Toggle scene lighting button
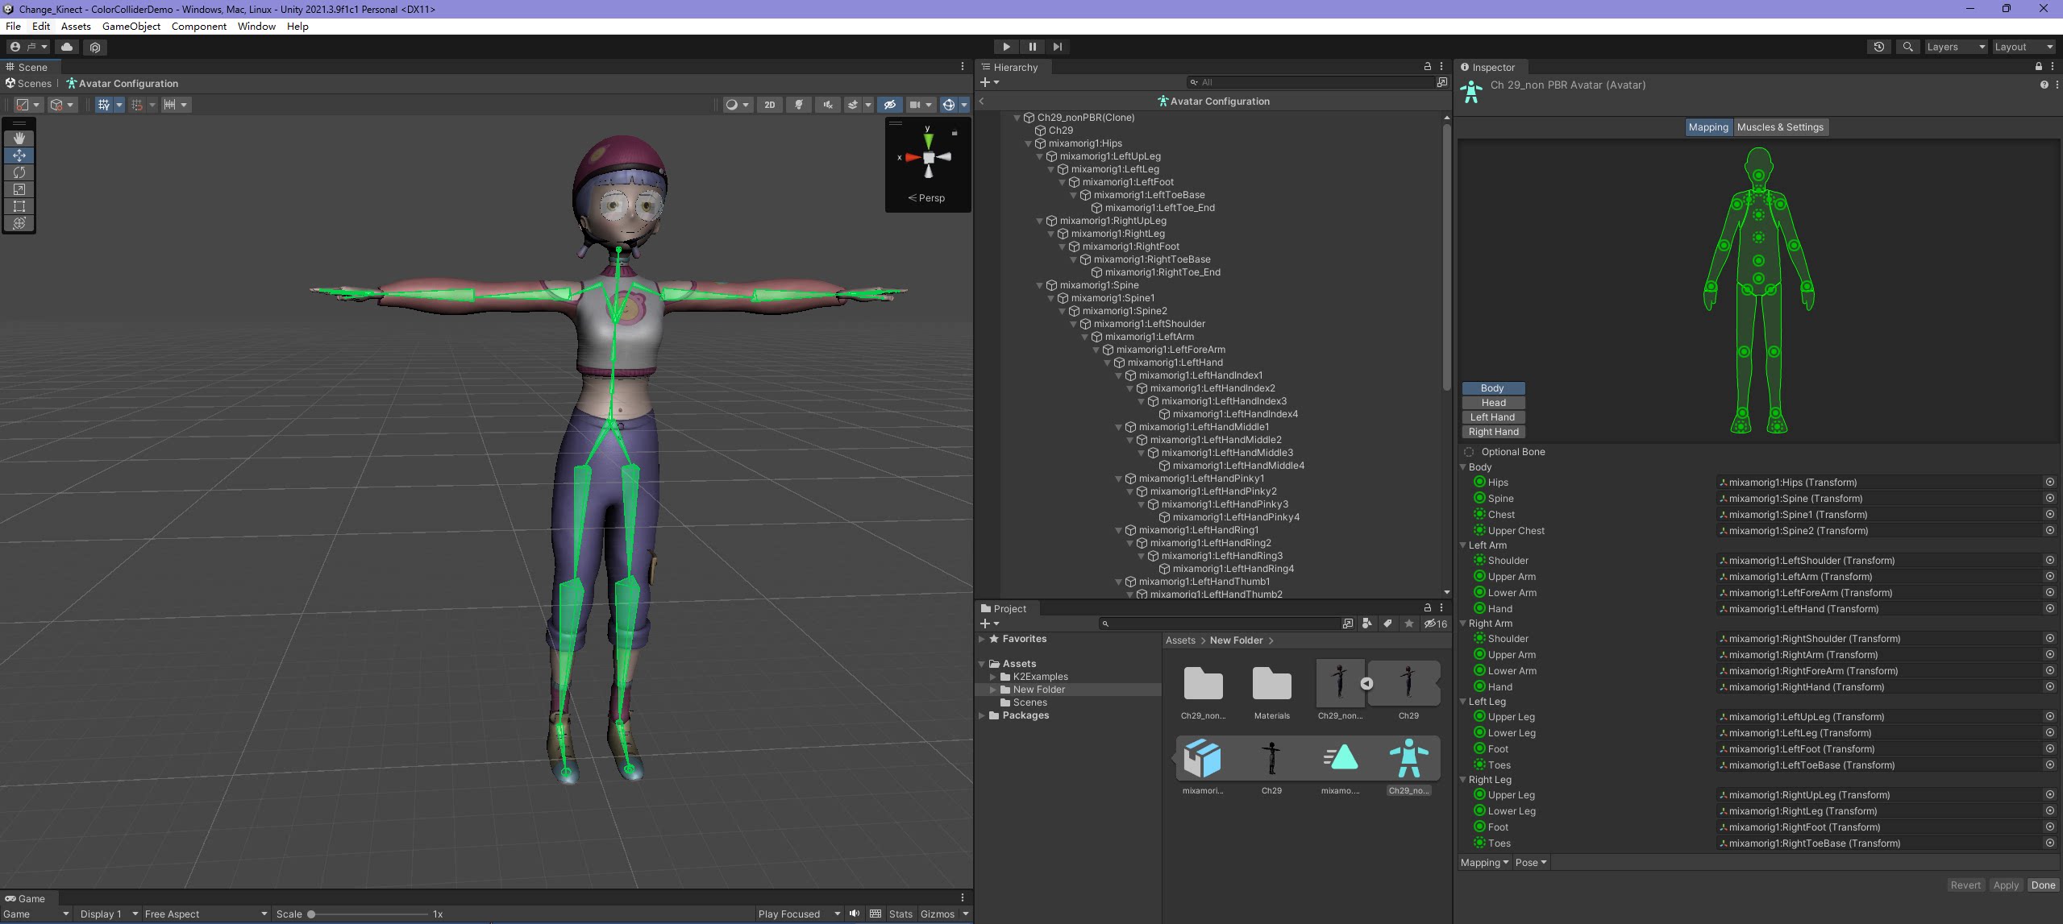Screen dimensions: 2063x924 click(799, 105)
